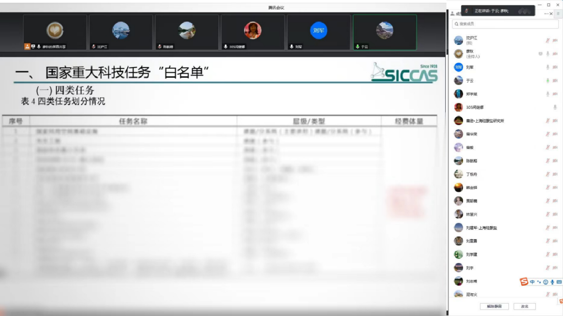
Task: Open Sogou emoji smiley icon
Action: pos(546,282)
